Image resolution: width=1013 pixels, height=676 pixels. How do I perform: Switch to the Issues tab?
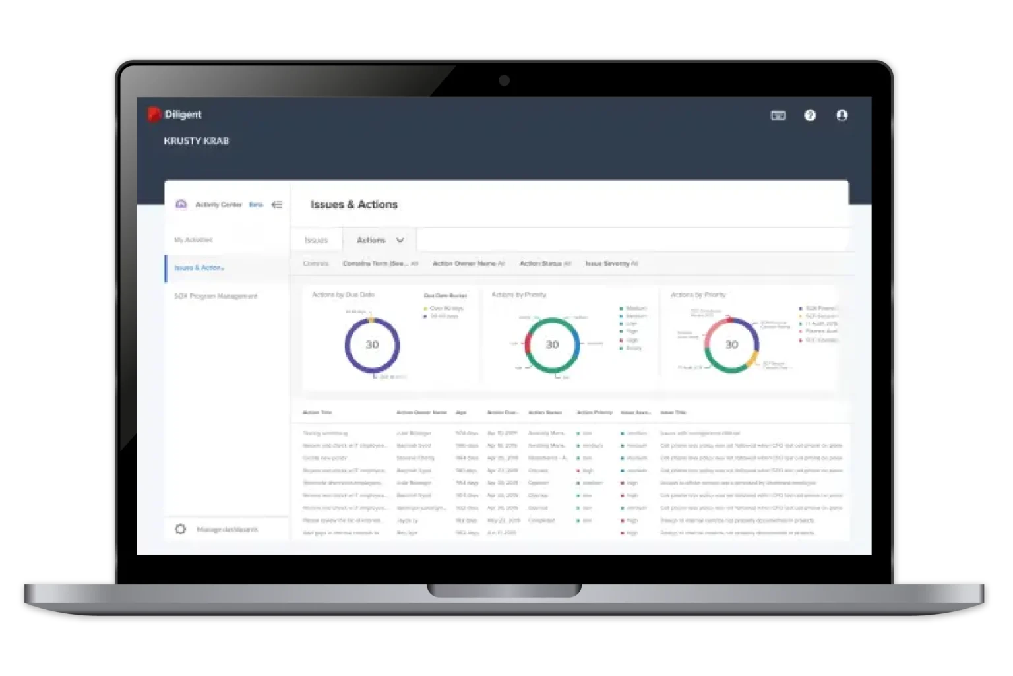pos(316,240)
